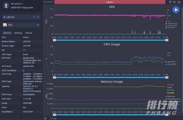The image size is (183, 120).
Task: Click the 320578311@qq.com email address
Action: tap(22, 8)
